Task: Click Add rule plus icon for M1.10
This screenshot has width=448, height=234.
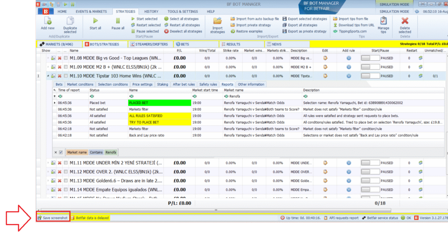Action: point(349,76)
